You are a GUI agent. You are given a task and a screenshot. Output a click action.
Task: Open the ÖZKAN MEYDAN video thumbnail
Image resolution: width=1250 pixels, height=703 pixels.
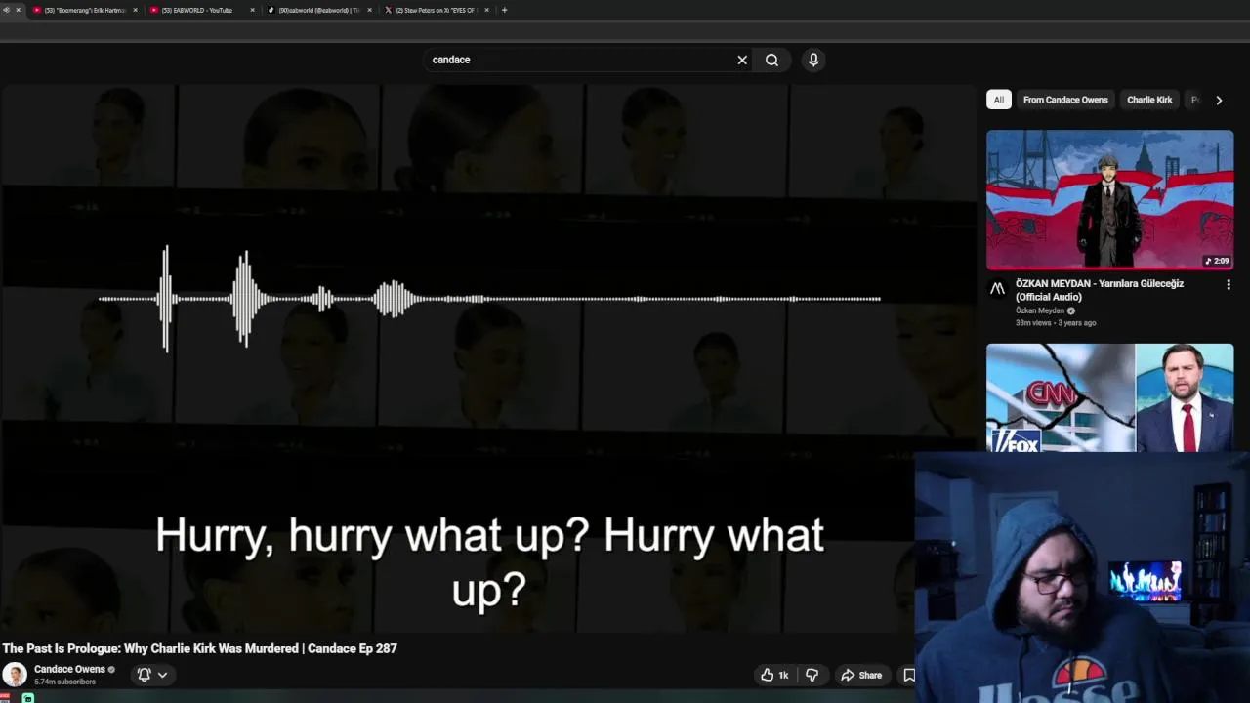tap(1109, 200)
